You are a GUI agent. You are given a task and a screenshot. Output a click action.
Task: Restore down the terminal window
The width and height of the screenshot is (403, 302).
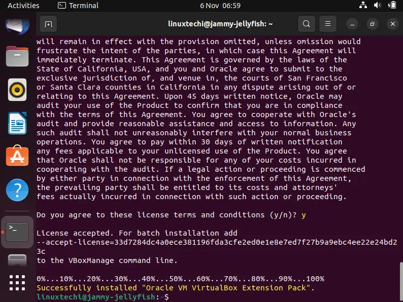(372, 24)
